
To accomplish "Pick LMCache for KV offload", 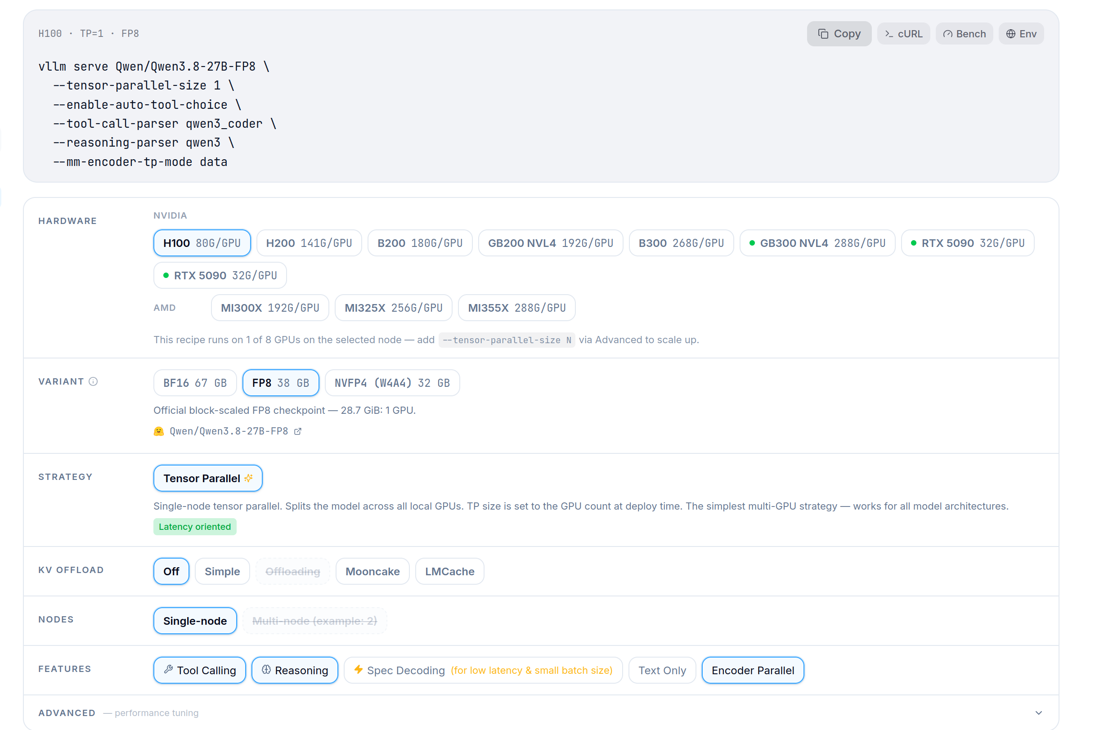I will pyautogui.click(x=450, y=571).
